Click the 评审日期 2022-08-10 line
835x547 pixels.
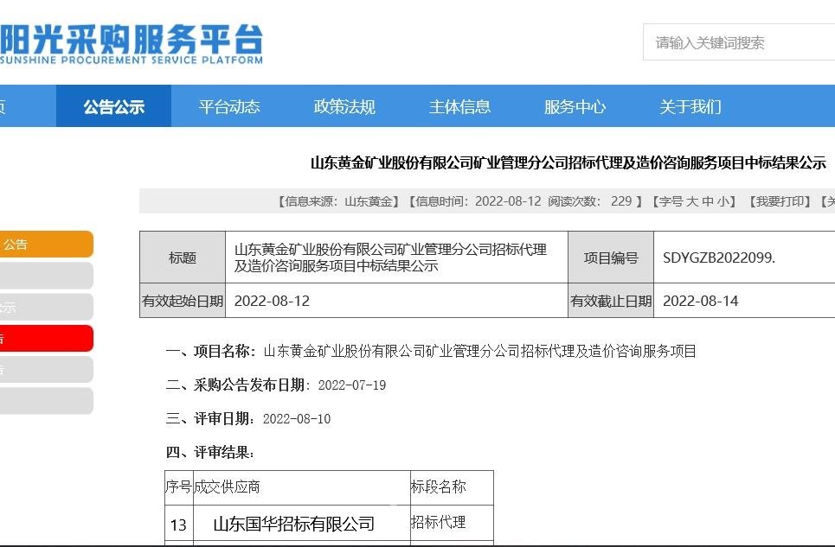(x=248, y=419)
